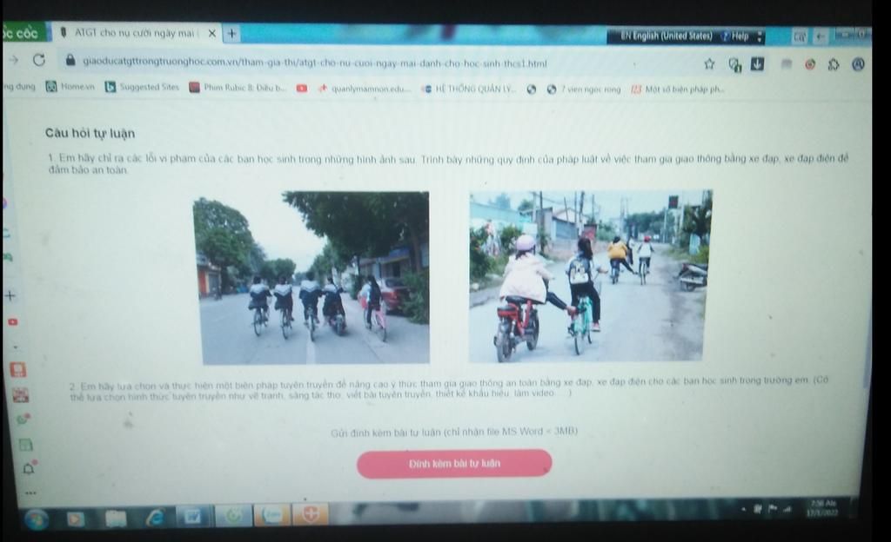The image size is (891, 542).
Task: Open the Cốc Cốc browser taskbar icon
Action: click(233, 515)
